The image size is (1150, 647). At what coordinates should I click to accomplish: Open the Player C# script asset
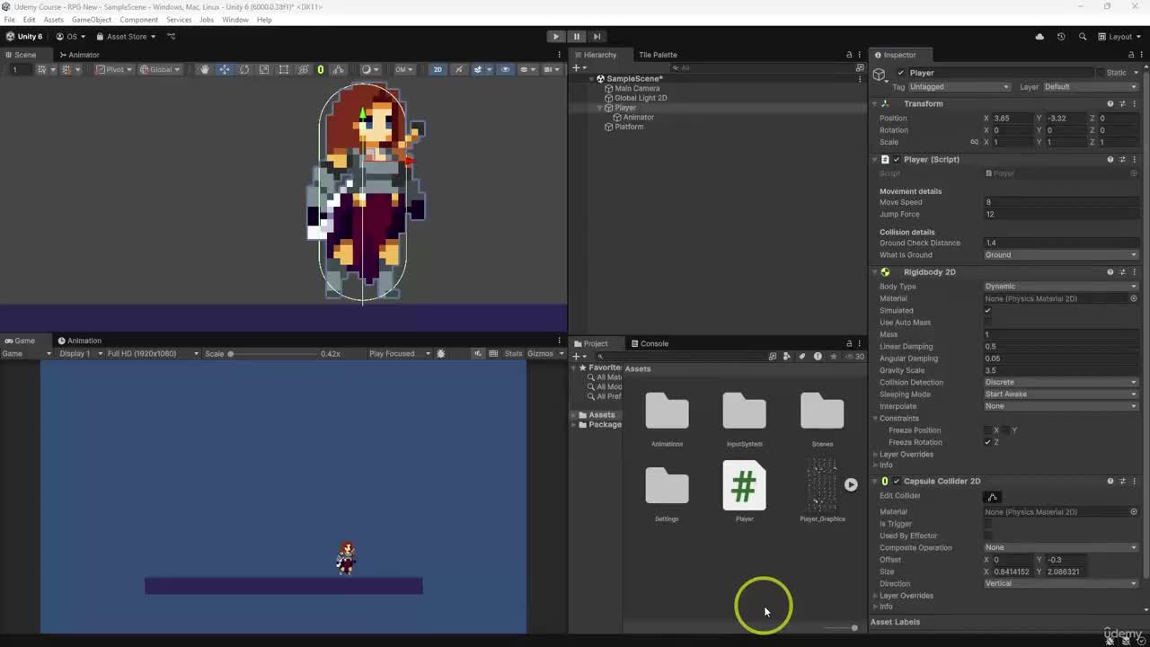pos(744,486)
